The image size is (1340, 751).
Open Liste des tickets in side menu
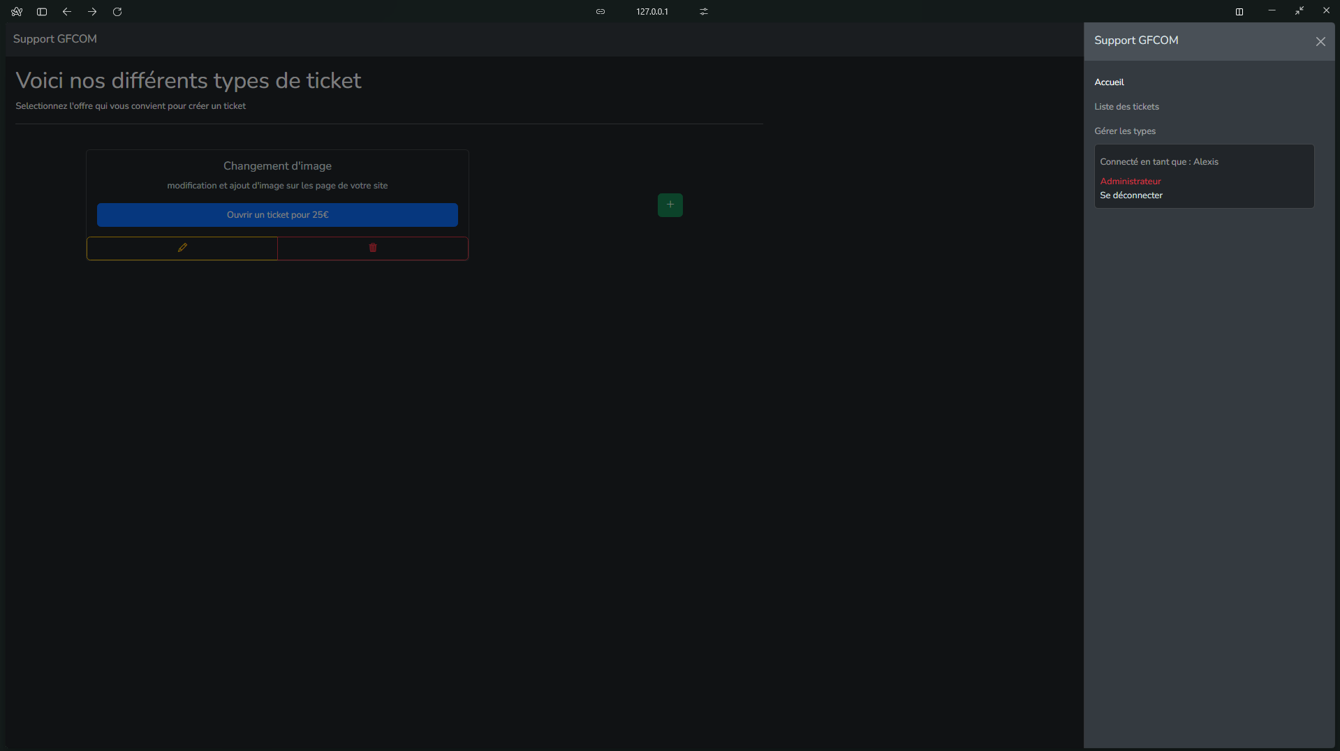(1126, 107)
